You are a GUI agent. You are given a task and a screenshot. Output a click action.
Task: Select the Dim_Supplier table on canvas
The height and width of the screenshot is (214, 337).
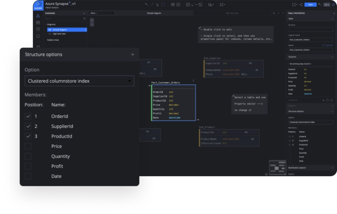coord(234,69)
